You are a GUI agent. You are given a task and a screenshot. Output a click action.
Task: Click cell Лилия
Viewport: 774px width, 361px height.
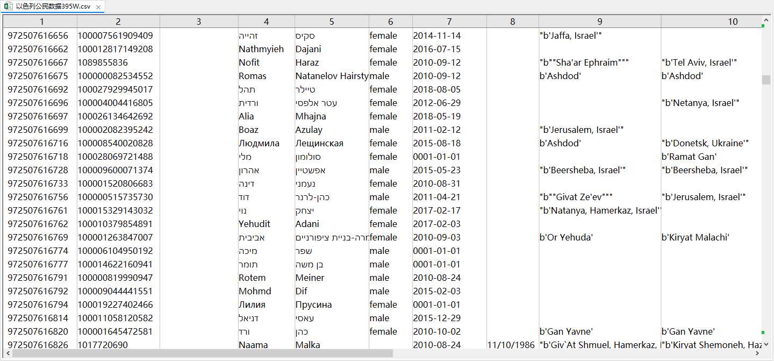point(252,305)
